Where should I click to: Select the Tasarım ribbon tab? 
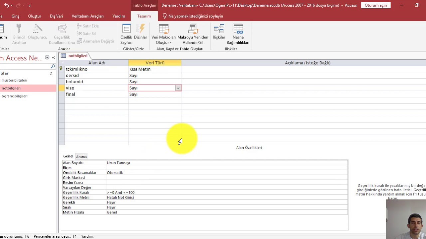coord(144,16)
